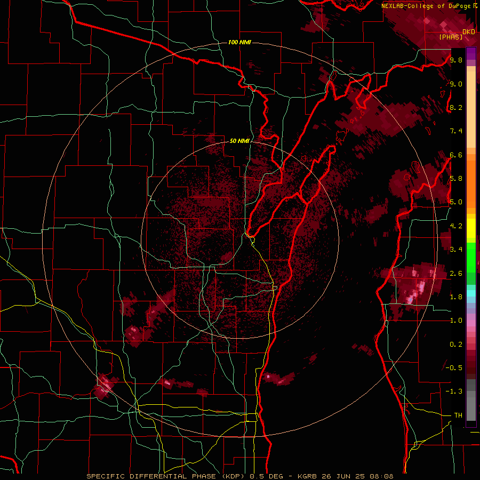Click the 6.6 value on the scale
Viewport: 480px width, 480px height.
(456, 155)
